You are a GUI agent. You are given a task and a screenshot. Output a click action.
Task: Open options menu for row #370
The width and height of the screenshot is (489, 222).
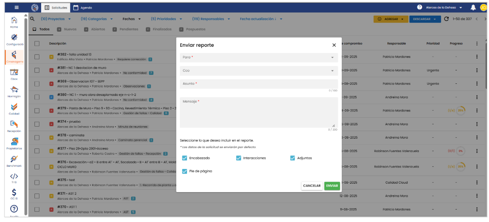pos(477,209)
